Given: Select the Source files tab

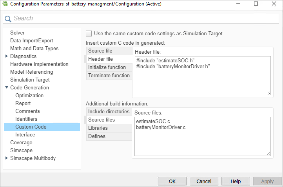Looking at the screenshot, I should pyautogui.click(x=108, y=120).
